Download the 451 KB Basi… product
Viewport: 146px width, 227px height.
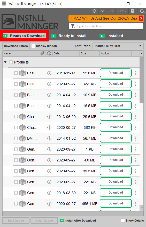tap(116, 84)
